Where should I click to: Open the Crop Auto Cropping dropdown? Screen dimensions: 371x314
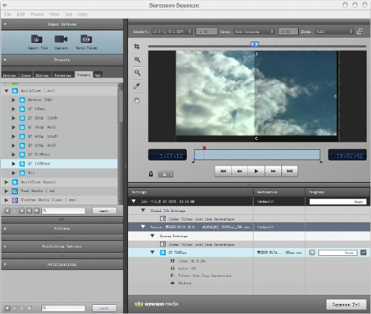pyautogui.click(x=254, y=31)
